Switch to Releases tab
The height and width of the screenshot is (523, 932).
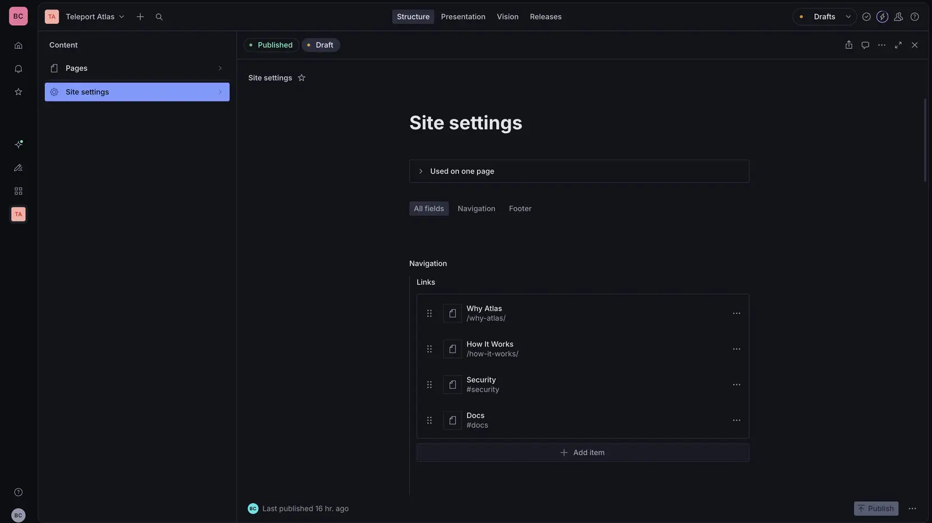(x=546, y=17)
